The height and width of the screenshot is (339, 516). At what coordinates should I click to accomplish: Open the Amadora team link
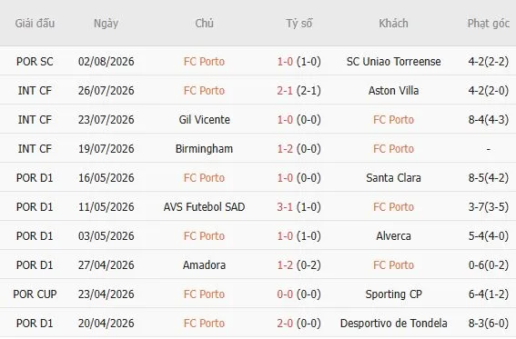click(x=204, y=264)
